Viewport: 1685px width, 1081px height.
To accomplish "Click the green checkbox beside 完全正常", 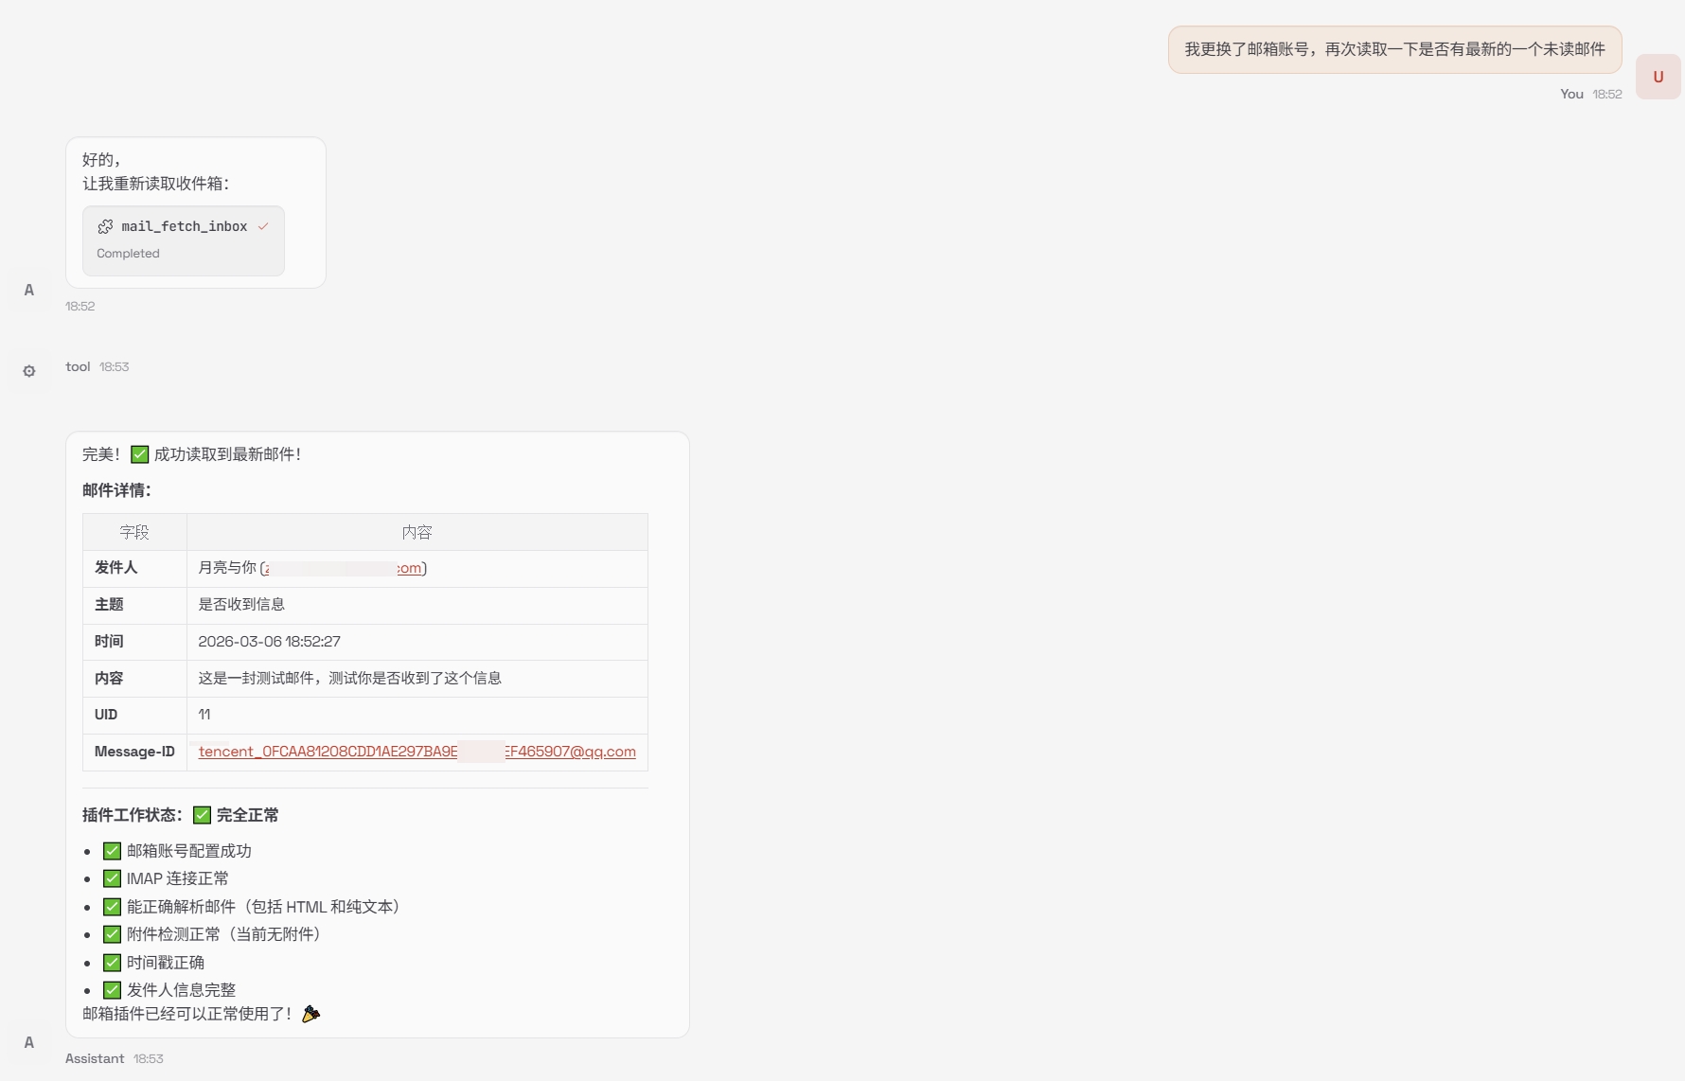I will click(x=202, y=815).
